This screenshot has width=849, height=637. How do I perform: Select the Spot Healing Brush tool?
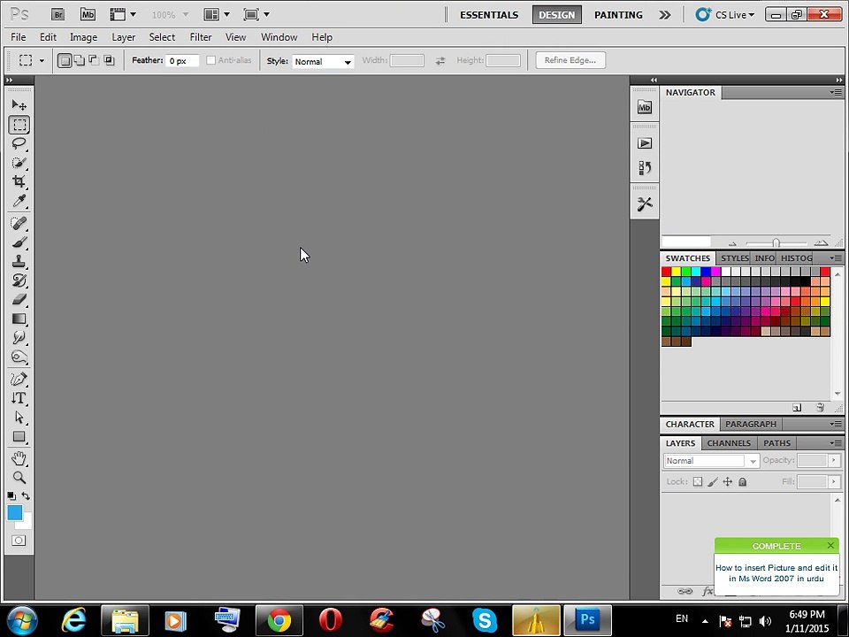coord(19,223)
